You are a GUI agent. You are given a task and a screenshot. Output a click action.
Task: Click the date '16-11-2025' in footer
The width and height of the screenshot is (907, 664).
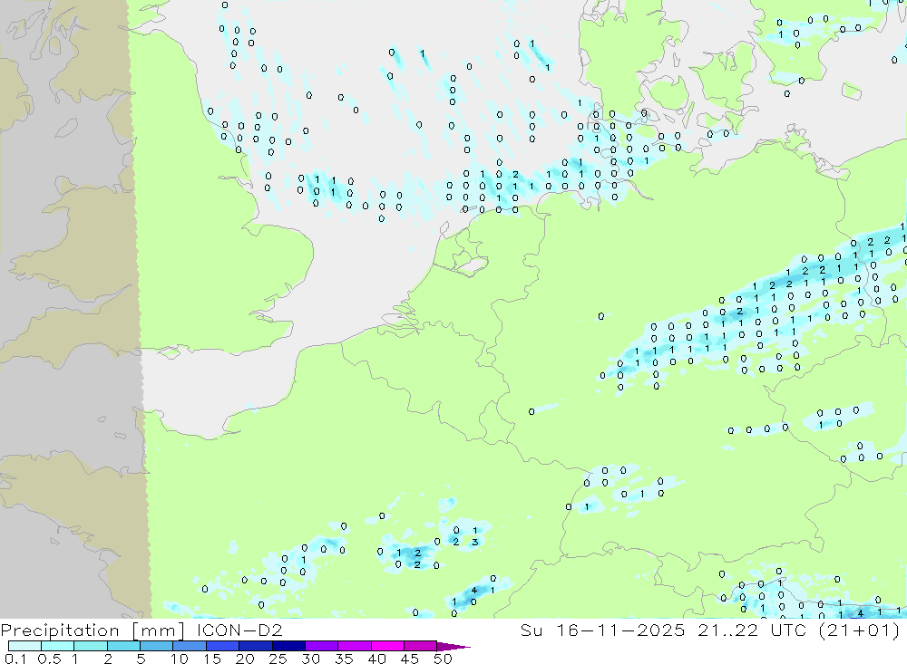click(x=620, y=630)
